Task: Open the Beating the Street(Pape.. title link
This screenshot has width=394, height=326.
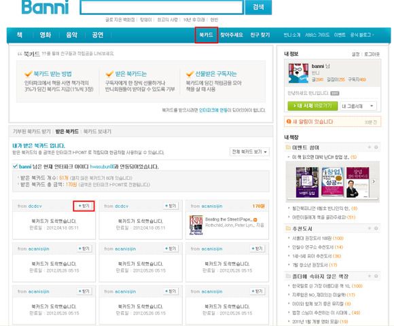Action: click(228, 219)
